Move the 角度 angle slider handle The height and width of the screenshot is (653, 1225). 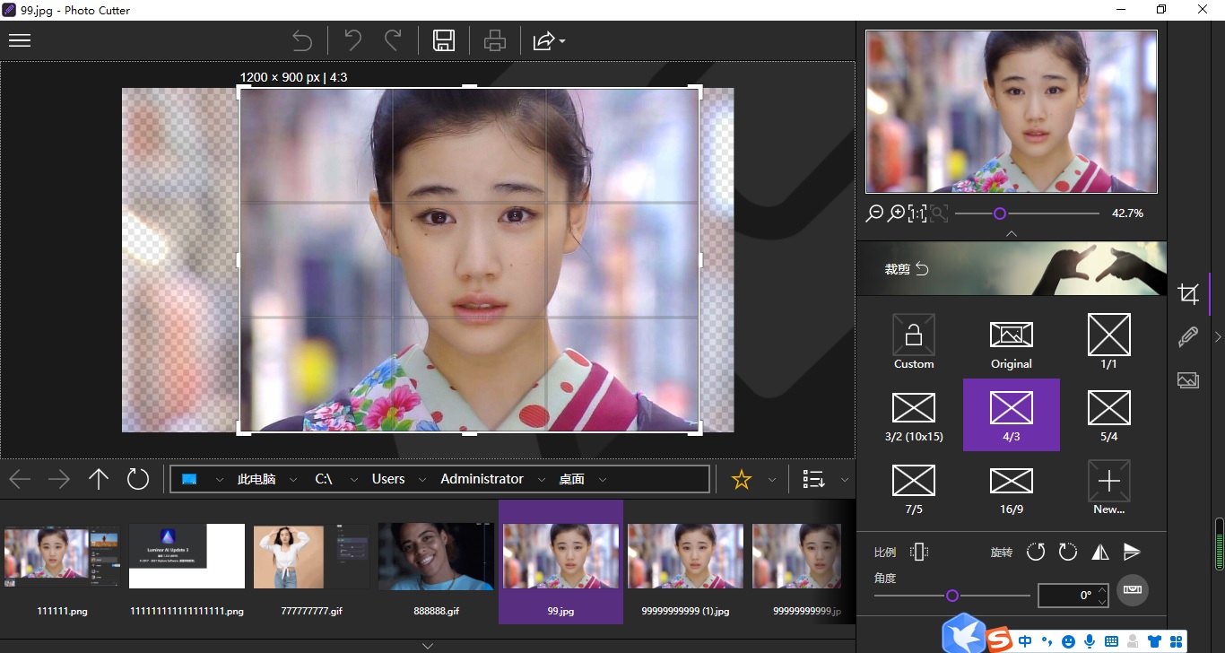pos(952,596)
